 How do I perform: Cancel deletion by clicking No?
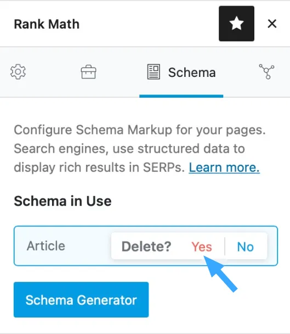coord(246,247)
